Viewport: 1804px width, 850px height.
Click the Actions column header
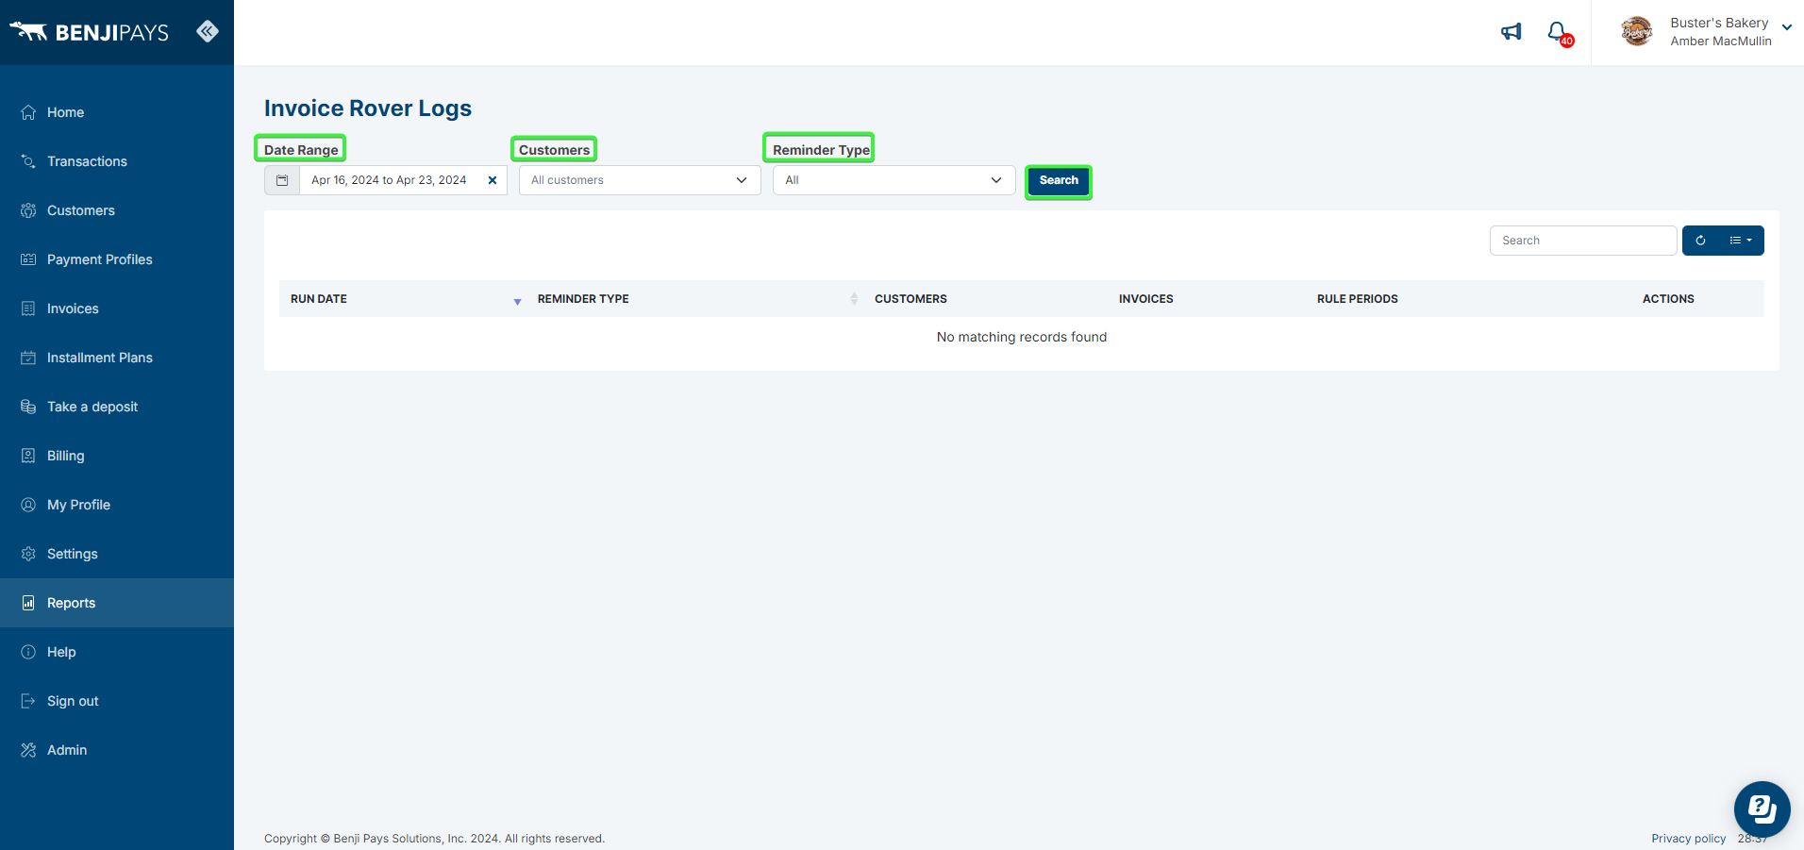pyautogui.click(x=1668, y=299)
